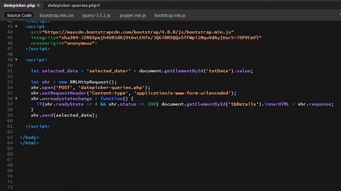Click onreadystatechange on line 56

coord(67,99)
